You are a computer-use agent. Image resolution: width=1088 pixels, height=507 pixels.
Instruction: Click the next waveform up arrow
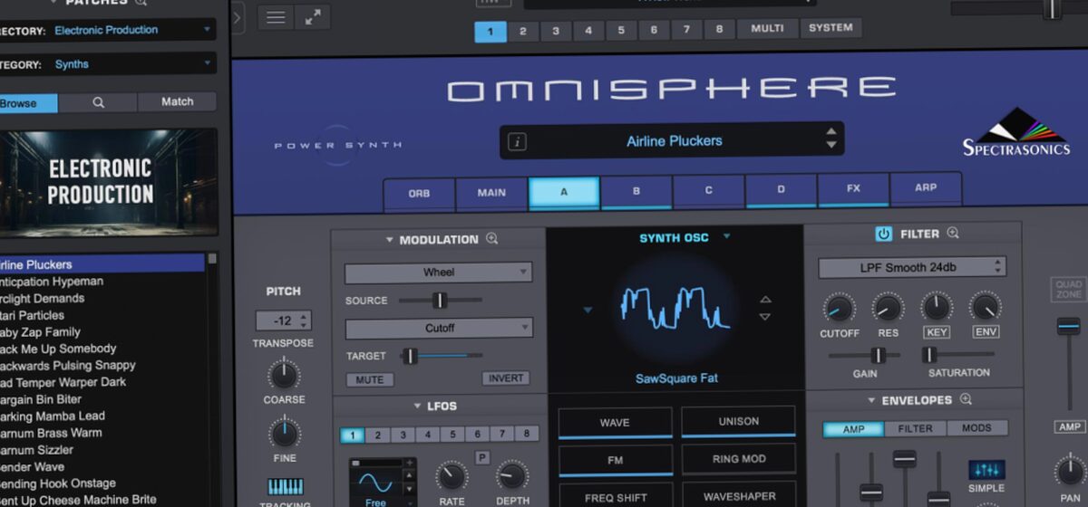coord(765,300)
